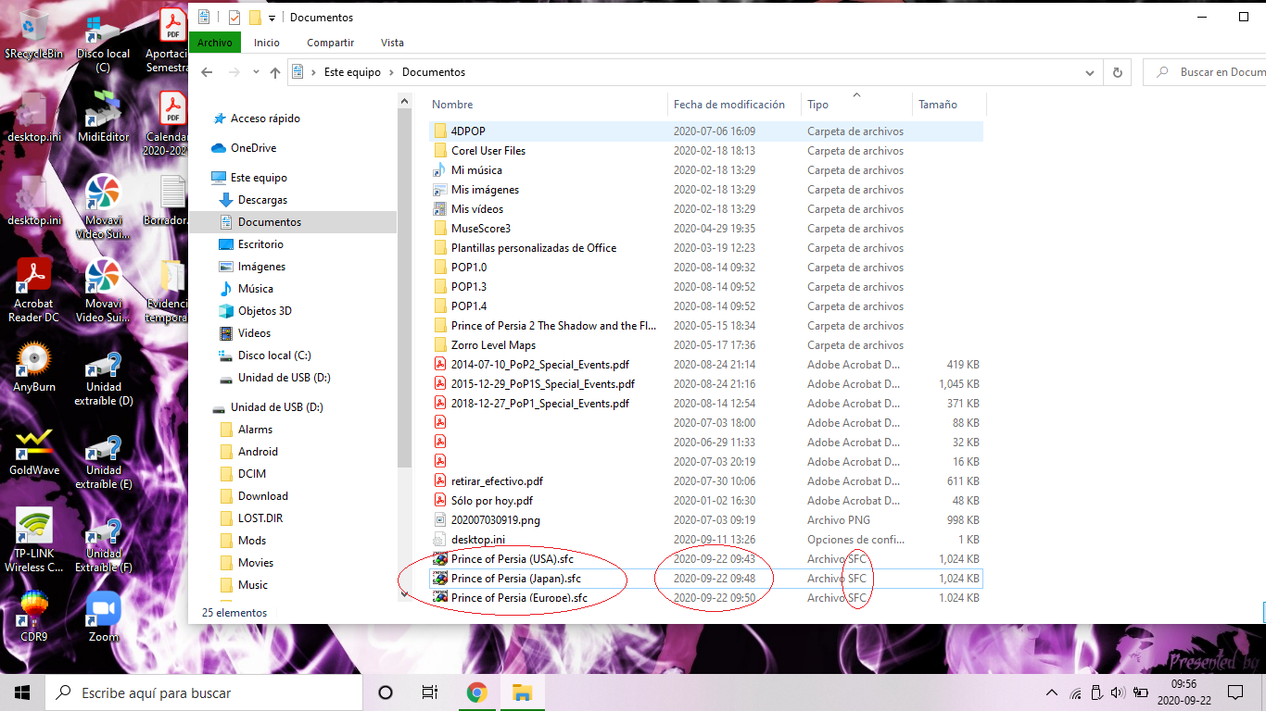Go up one folder level arrow

tap(275, 72)
